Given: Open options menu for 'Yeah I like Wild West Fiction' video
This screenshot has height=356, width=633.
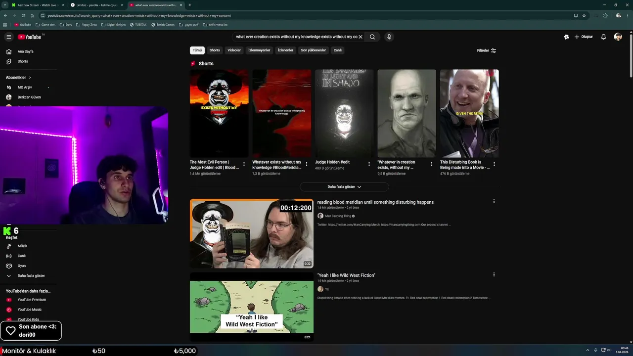Looking at the screenshot, I should pos(494,274).
